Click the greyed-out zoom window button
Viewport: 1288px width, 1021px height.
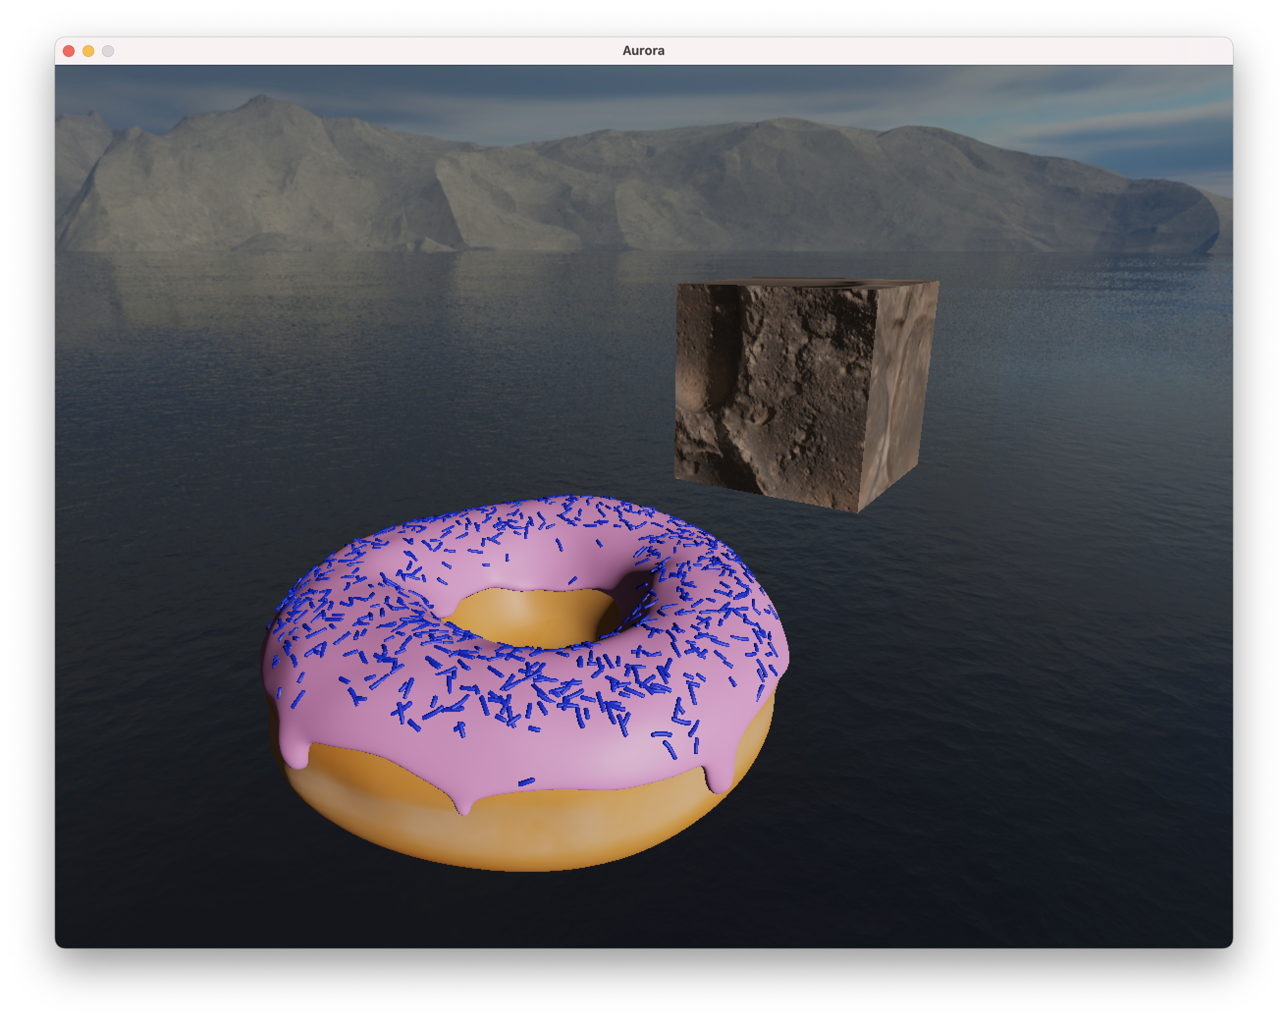(x=108, y=51)
